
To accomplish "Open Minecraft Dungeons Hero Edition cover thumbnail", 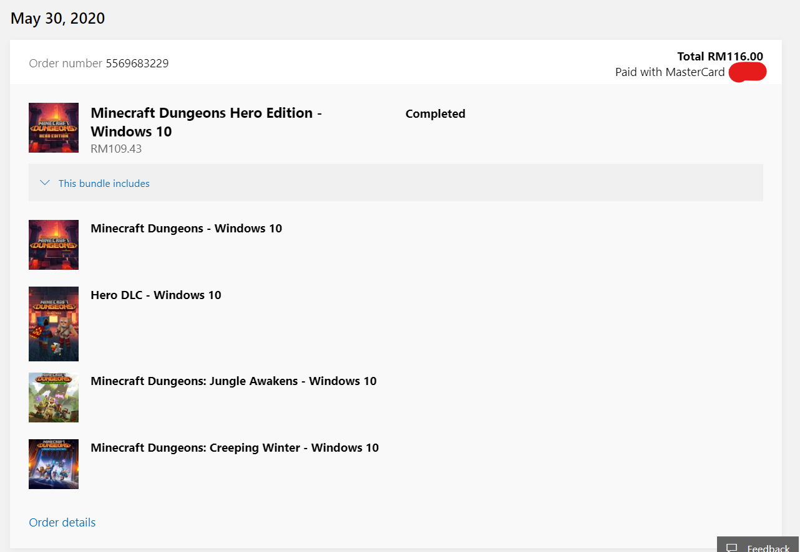I will tap(54, 128).
